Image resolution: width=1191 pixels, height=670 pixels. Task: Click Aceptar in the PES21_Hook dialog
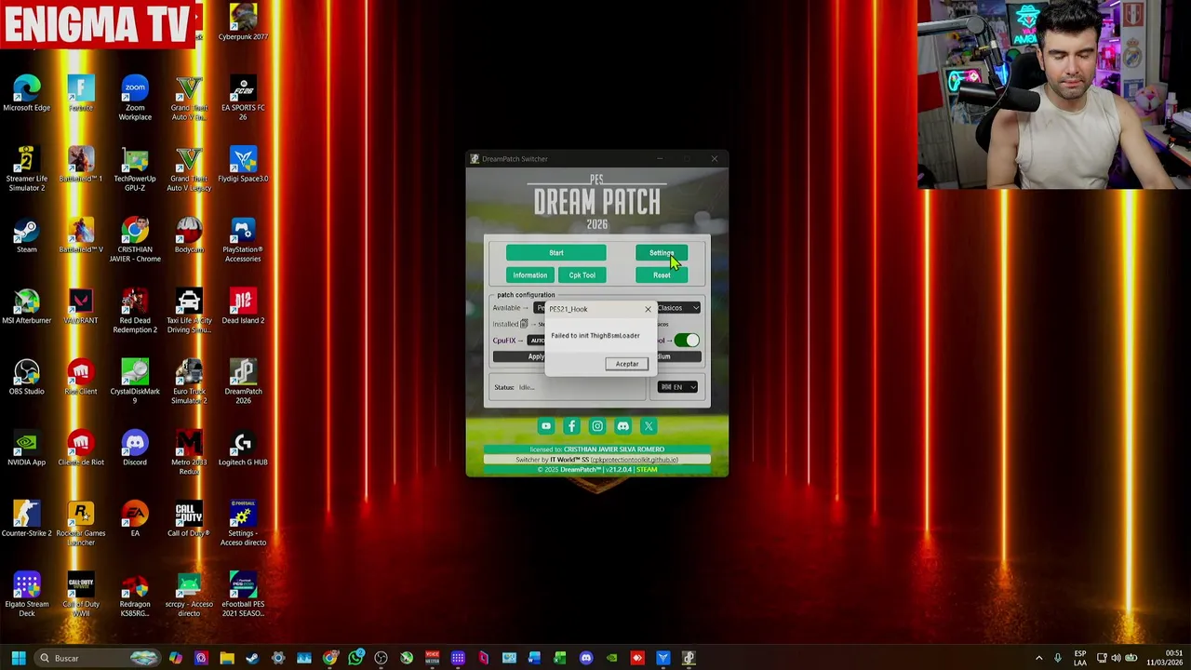pyautogui.click(x=626, y=364)
